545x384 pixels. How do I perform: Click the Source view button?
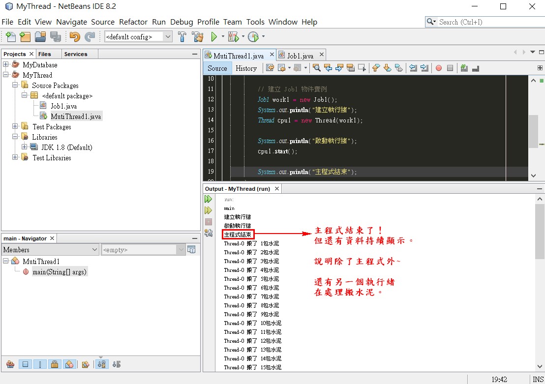217,68
